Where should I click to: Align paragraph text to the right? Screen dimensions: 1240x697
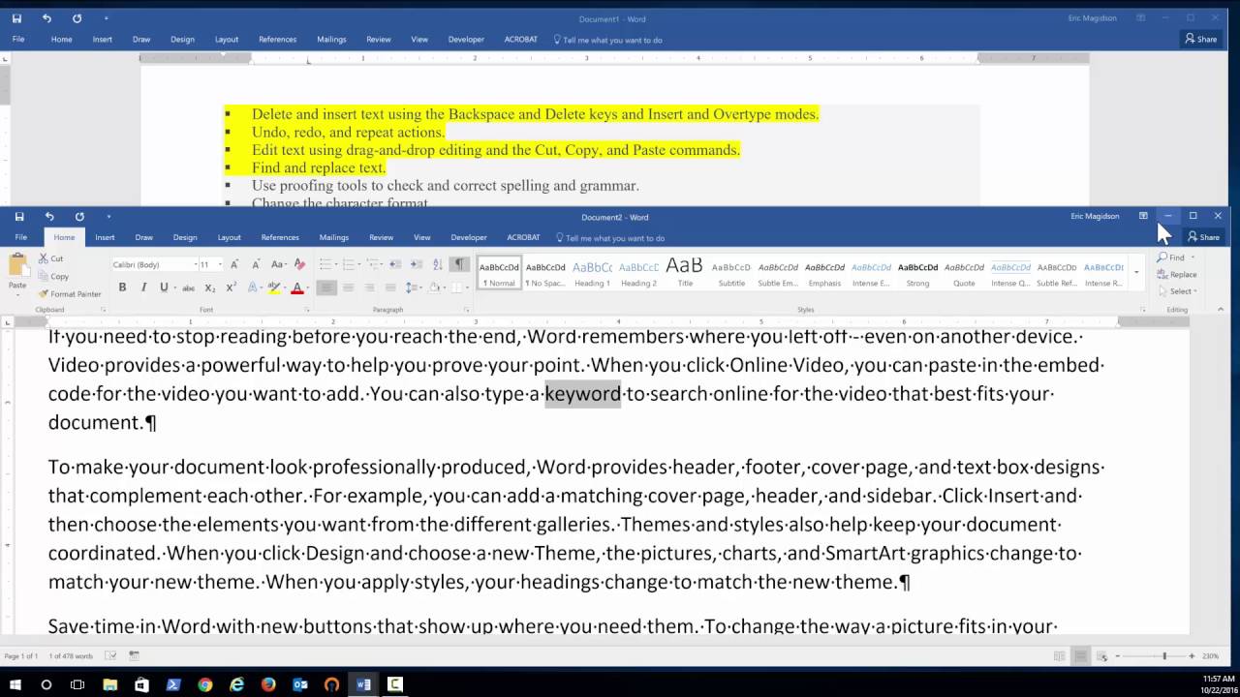coord(369,288)
